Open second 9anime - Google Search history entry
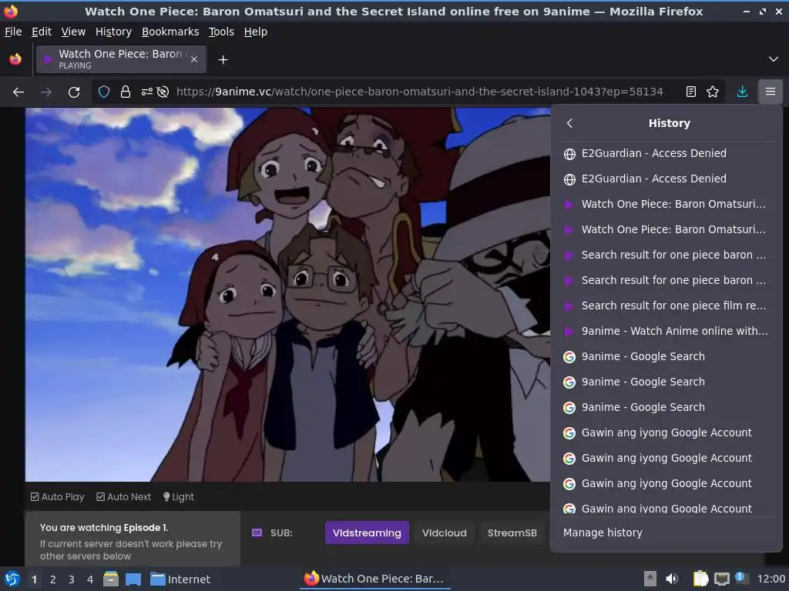789x591 pixels. 666,382
